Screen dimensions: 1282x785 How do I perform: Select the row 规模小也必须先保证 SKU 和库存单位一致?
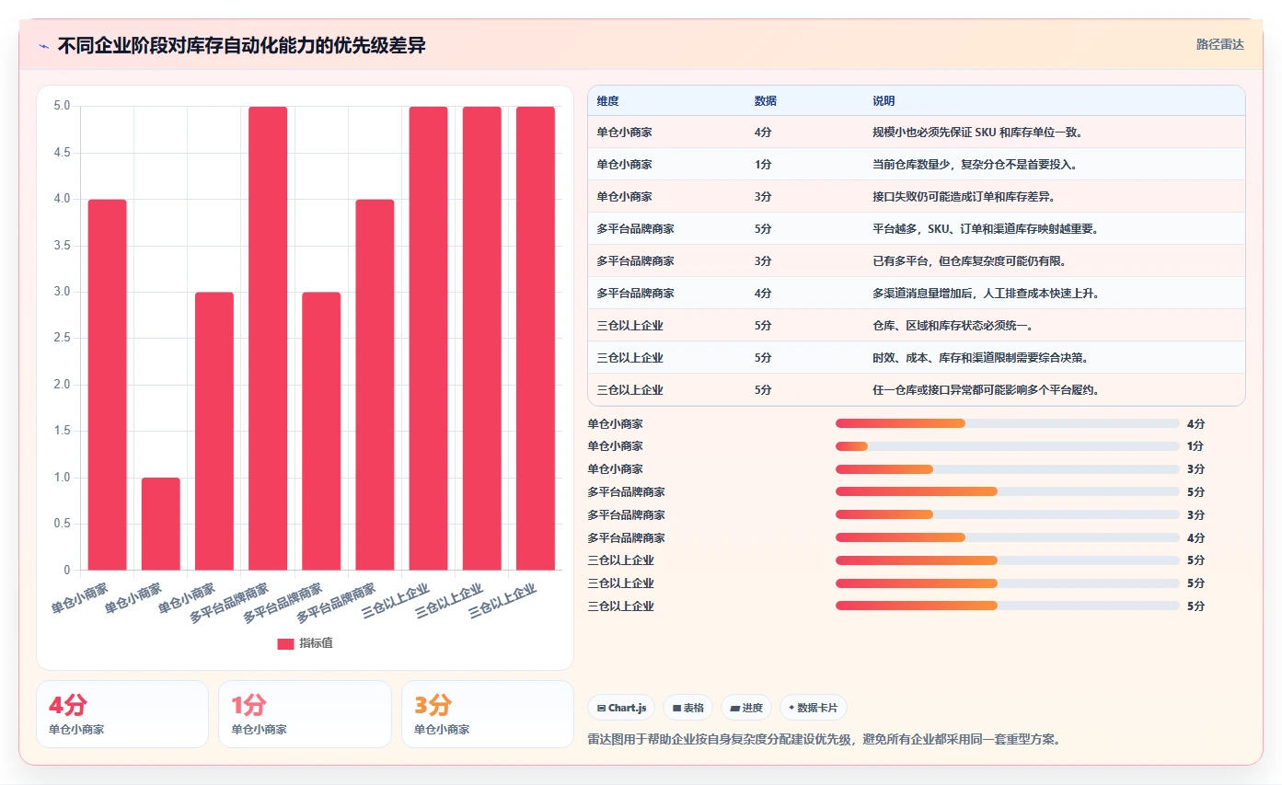[916, 132]
